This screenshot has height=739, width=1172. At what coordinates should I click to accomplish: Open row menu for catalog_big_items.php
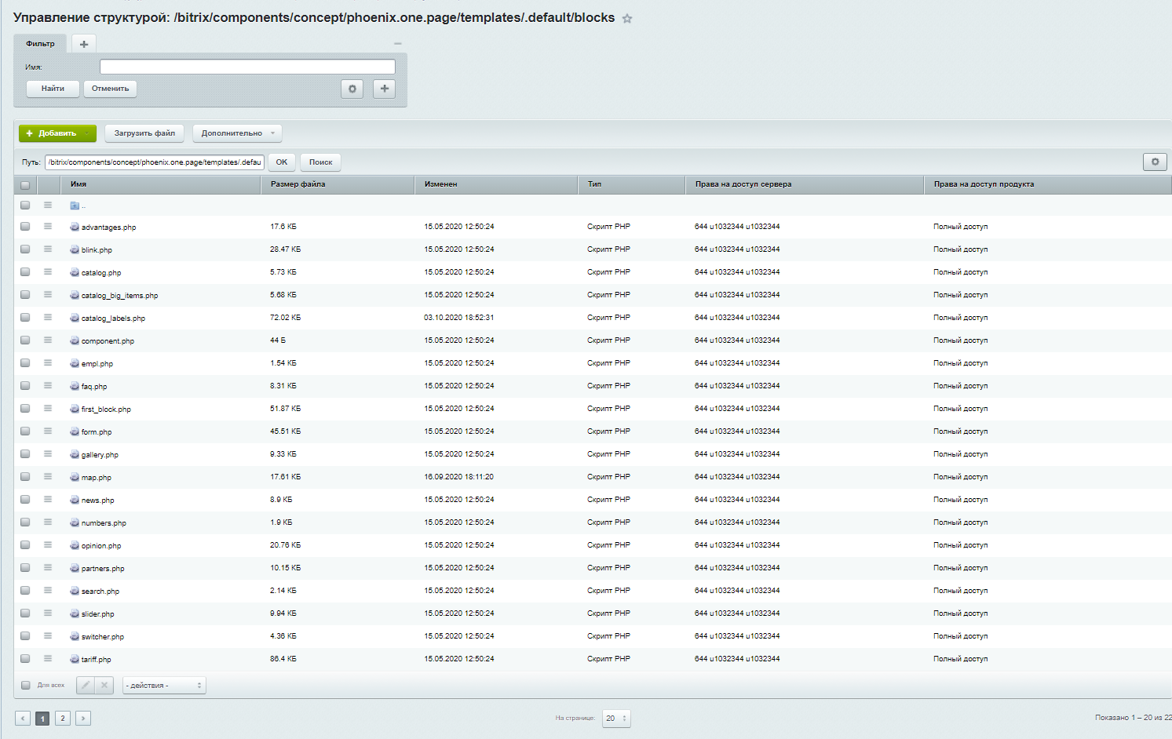click(48, 294)
